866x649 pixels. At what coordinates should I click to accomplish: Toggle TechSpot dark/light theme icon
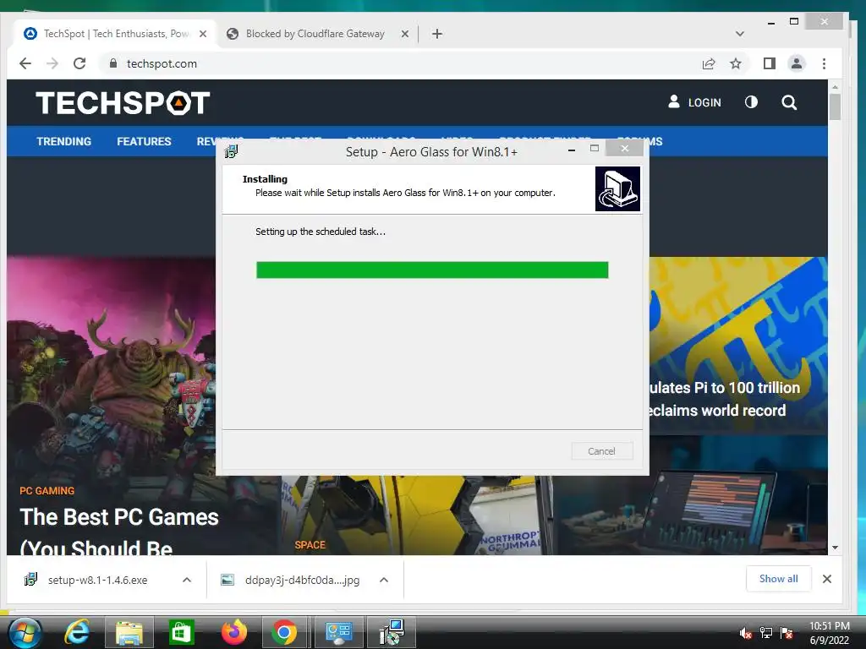point(751,102)
